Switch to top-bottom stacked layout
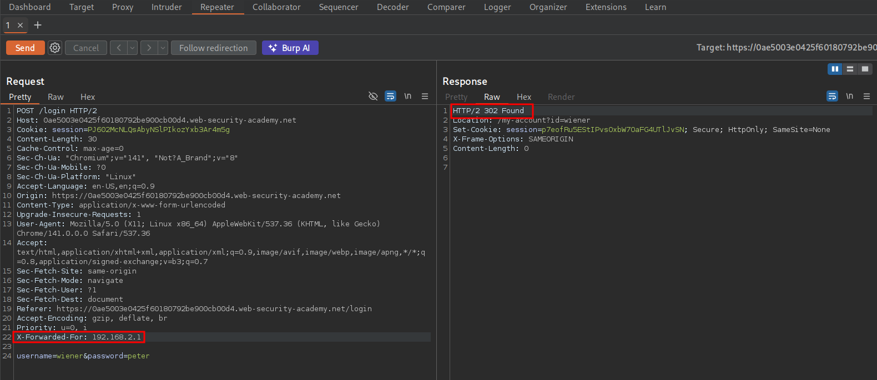877x380 pixels. click(x=850, y=69)
